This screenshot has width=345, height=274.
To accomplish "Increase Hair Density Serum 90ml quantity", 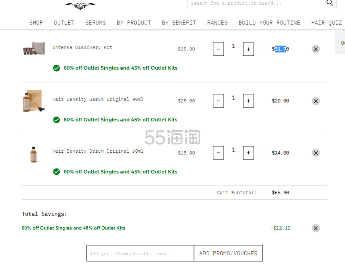I will (248, 101).
